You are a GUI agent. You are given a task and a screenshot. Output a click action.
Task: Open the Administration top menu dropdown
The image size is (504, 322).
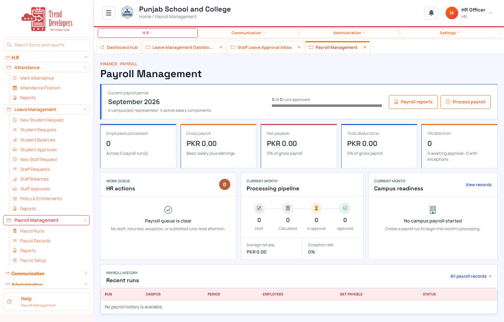click(349, 33)
